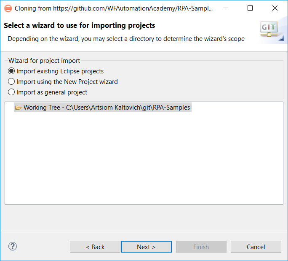Screen dimensions: 288x261
Task: Select Import as general project option
Action: tap(48, 92)
